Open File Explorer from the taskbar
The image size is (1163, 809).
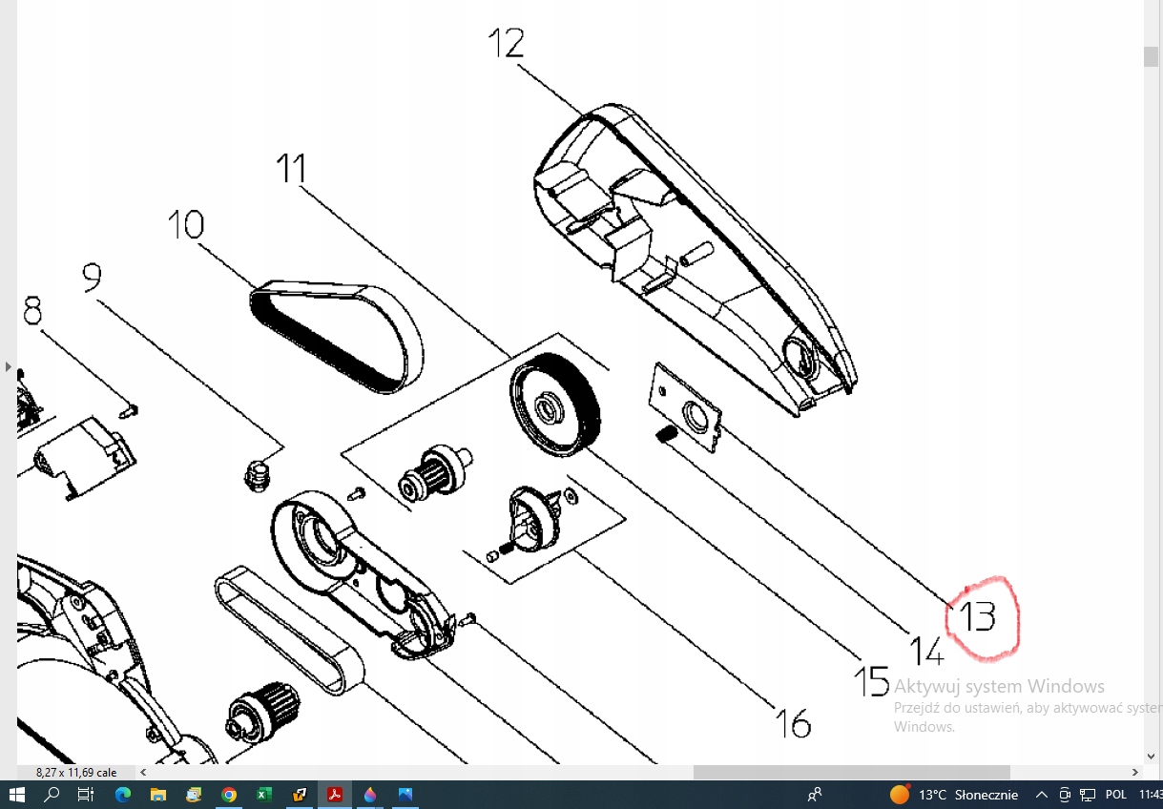coord(157,795)
